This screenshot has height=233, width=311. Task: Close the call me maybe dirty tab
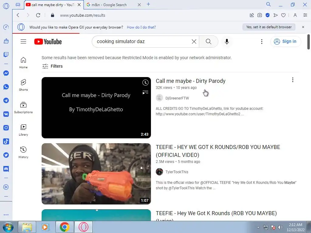click(79, 5)
